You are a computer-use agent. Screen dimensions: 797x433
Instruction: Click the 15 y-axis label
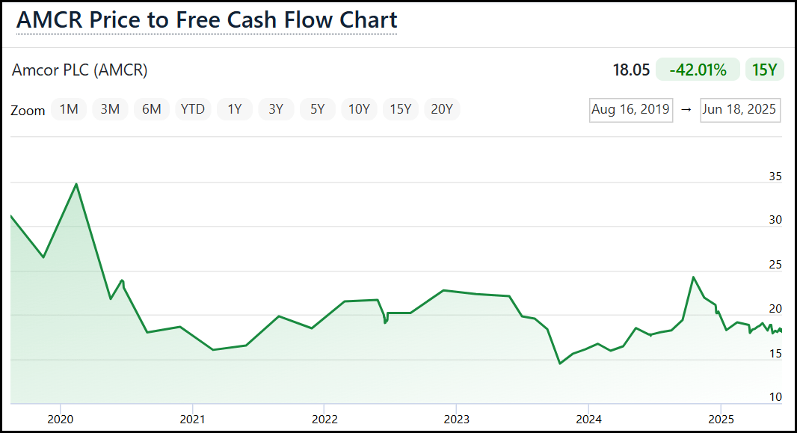pos(775,353)
